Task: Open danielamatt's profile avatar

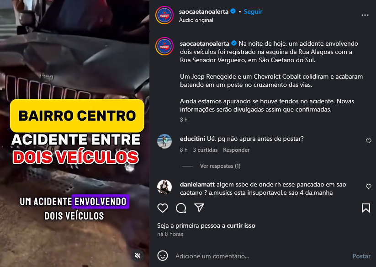Action: coord(164,187)
